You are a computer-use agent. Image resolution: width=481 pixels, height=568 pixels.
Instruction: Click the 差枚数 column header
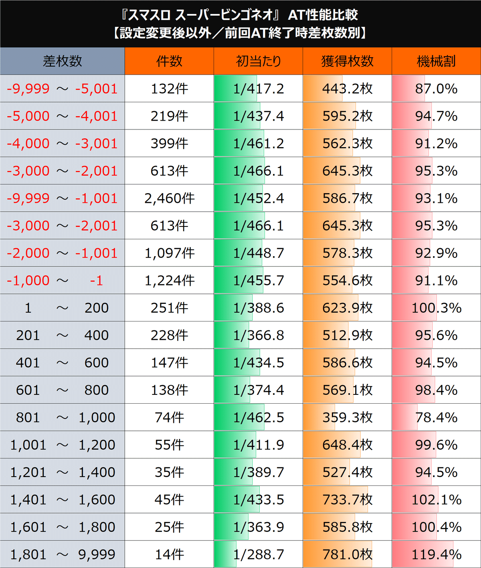62,61
